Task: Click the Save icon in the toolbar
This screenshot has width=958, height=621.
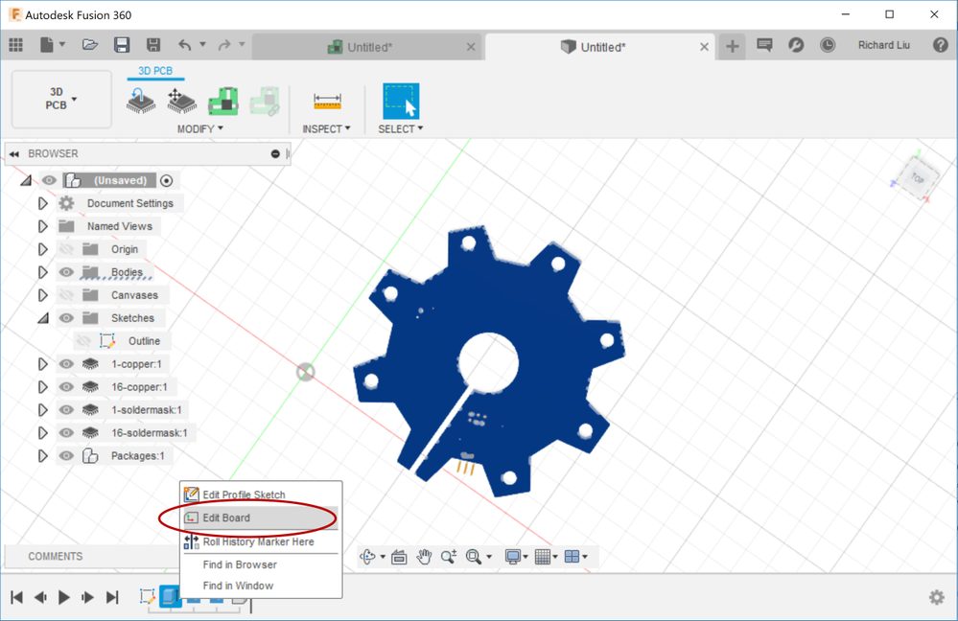Action: click(x=122, y=45)
